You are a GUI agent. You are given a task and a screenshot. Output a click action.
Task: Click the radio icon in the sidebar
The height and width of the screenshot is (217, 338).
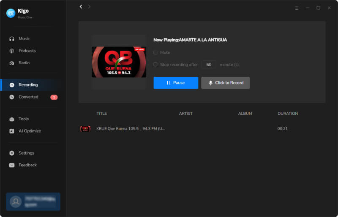point(12,63)
